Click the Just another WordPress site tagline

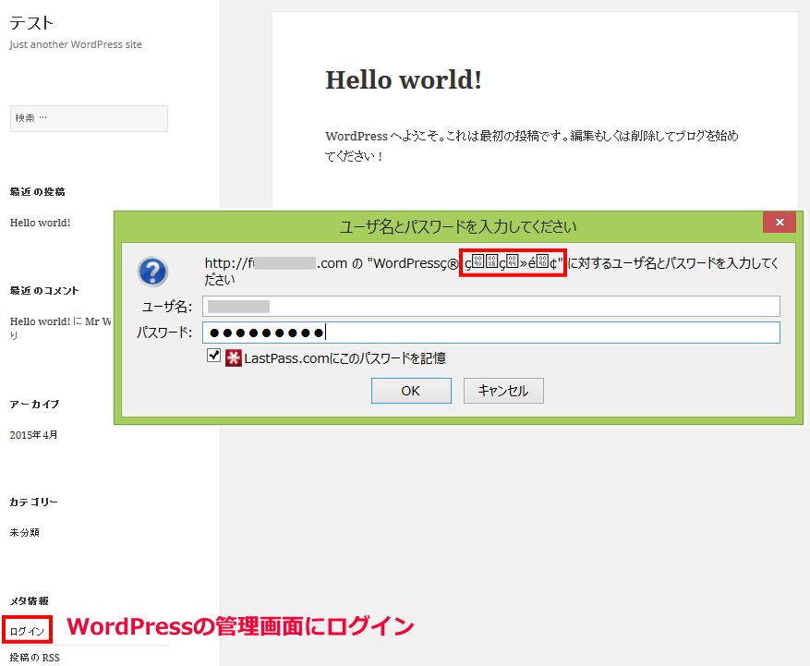coord(76,44)
